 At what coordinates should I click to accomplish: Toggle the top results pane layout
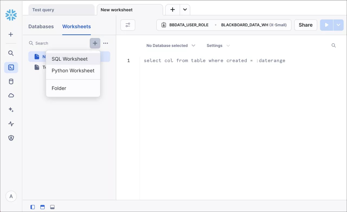pos(42,207)
